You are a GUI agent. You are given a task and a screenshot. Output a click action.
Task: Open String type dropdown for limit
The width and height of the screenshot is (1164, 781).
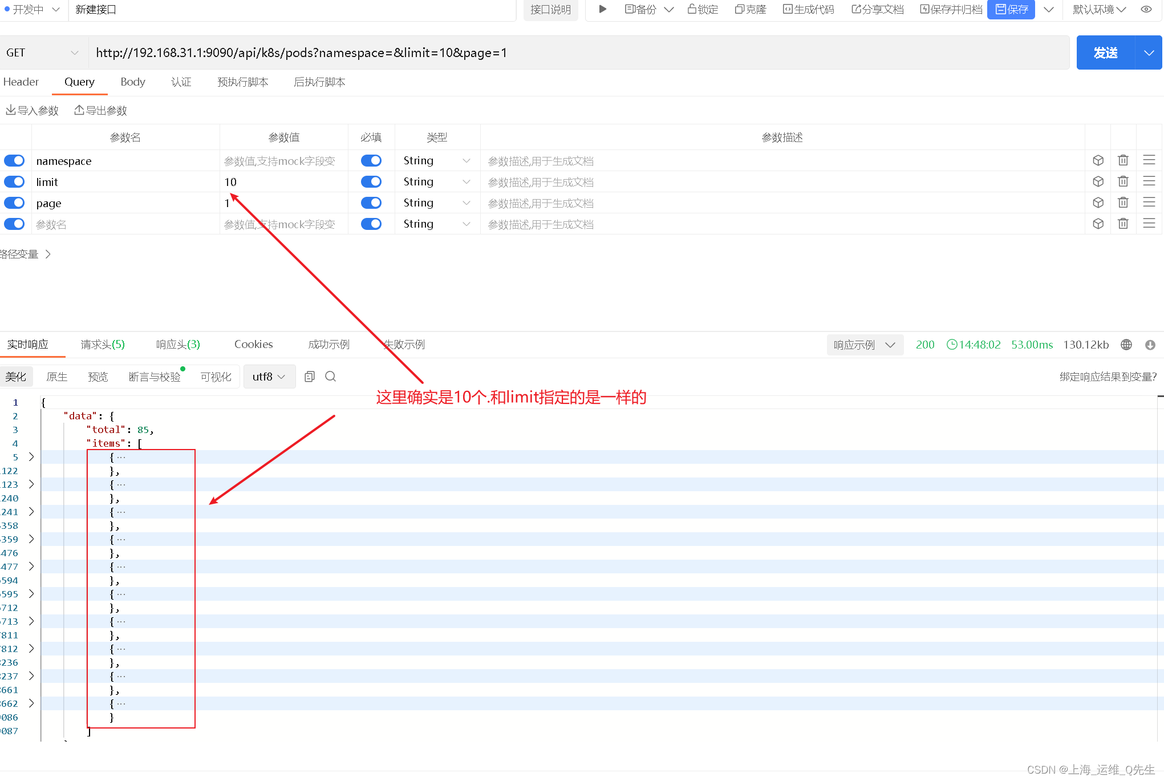[x=437, y=182]
